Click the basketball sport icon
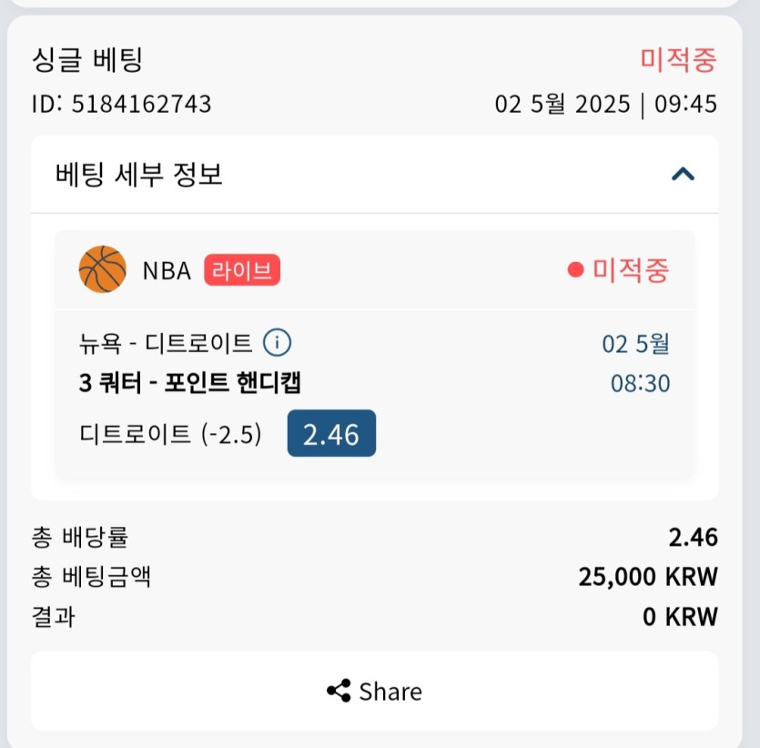Image resolution: width=760 pixels, height=748 pixels. 102,269
